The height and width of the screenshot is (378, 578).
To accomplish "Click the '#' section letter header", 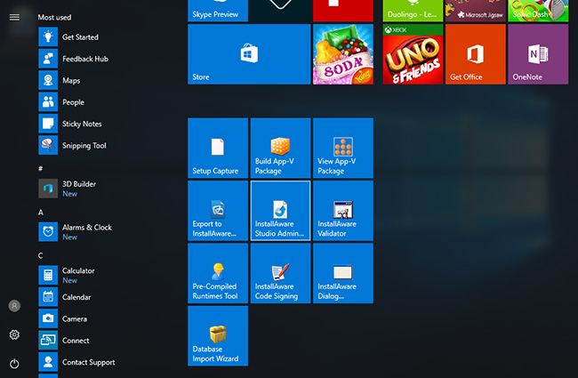I will [41, 168].
